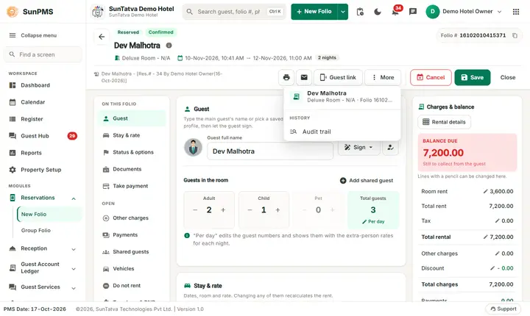Edit the Guest full name field
The image size is (530, 316).
point(270,151)
